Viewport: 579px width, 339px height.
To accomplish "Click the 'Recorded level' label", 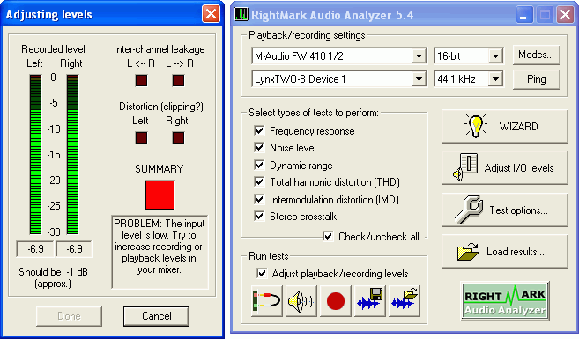I will pyautogui.click(x=53, y=49).
